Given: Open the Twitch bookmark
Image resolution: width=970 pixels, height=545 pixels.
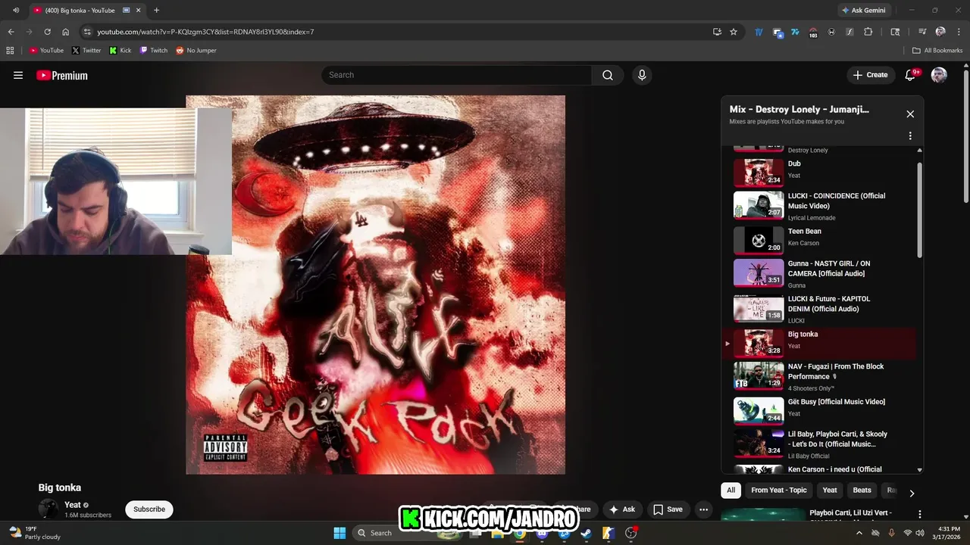Looking at the screenshot, I should click(x=154, y=51).
